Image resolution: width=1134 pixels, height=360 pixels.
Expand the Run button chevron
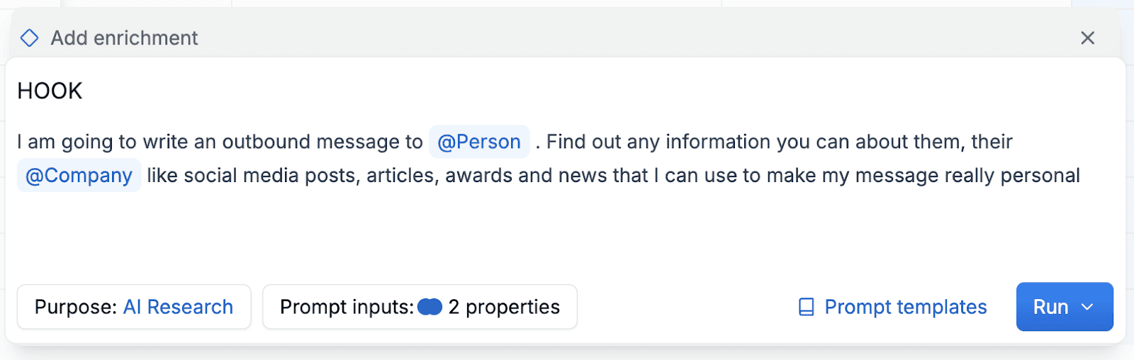tap(1087, 307)
